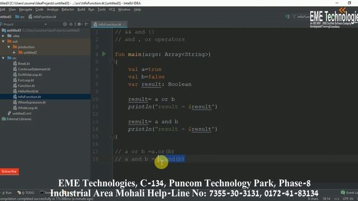Click the Subscribe button
The image size is (358, 201).
(x=10, y=171)
